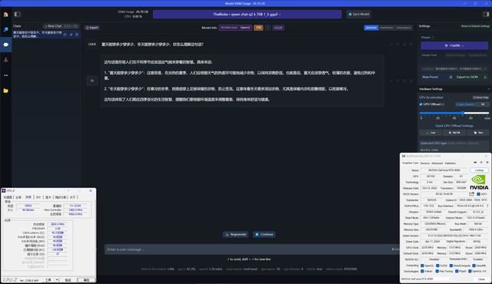The width and height of the screenshot is (492, 284).
Task: Open the local server sidebar icon
Action: [x=5, y=60]
